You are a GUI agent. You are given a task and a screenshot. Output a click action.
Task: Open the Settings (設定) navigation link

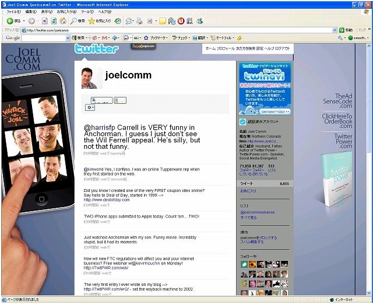[x=260, y=48]
